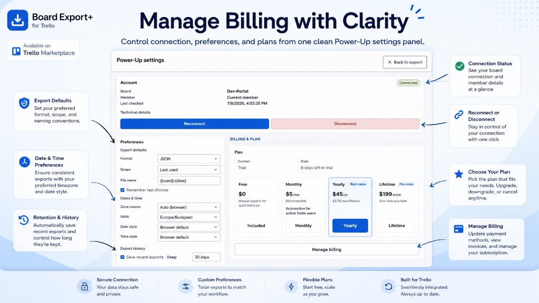Click the current plan "Trial" value
The width and height of the screenshot is (539, 303).
pos(242,168)
